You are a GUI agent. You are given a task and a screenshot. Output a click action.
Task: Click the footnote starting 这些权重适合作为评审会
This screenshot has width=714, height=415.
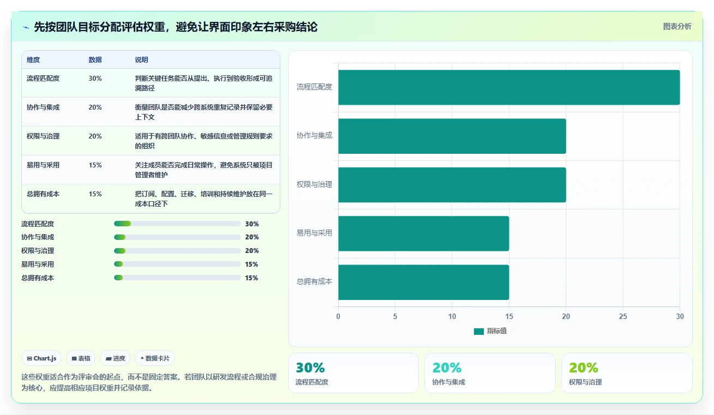(x=149, y=382)
